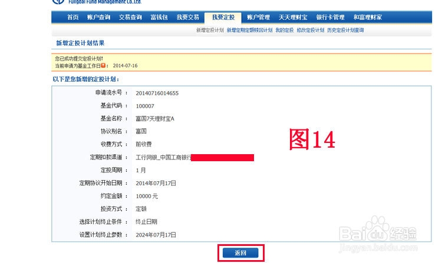Open the 历史定投计划查询 link
442x263 pixels.
[345, 30]
